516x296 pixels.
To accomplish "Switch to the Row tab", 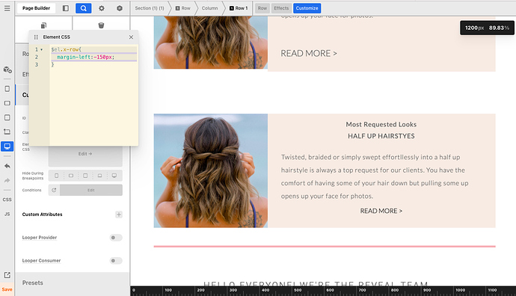I will 262,8.
